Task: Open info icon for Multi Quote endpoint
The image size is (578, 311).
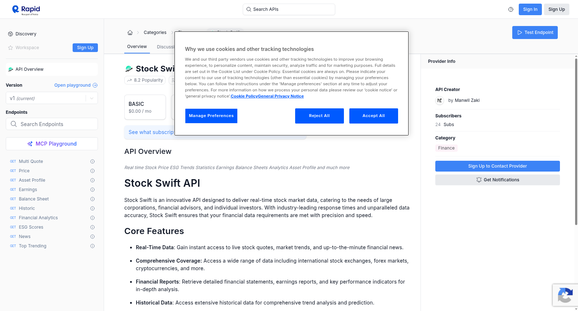Action: (92, 161)
